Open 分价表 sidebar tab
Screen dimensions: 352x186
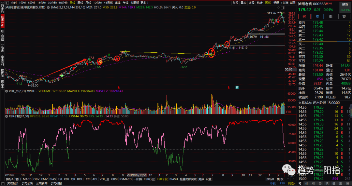(2, 48)
